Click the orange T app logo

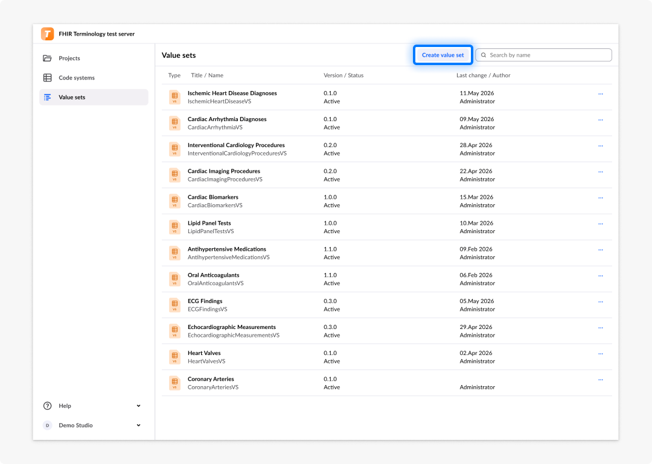tap(48, 34)
